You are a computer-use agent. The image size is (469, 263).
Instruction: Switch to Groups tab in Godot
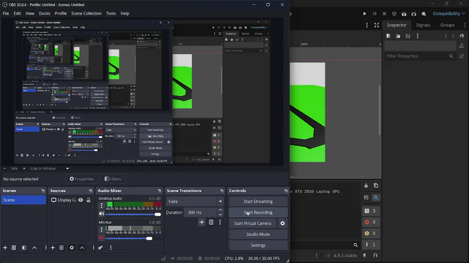(x=447, y=25)
